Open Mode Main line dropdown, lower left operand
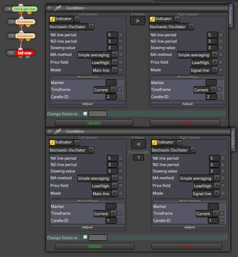This screenshot has height=257, width=238. 115,193
